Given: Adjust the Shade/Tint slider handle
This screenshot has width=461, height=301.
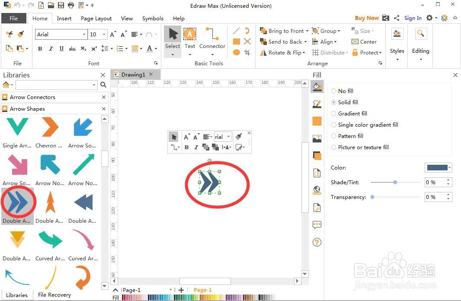Looking at the screenshot, I should (395, 182).
